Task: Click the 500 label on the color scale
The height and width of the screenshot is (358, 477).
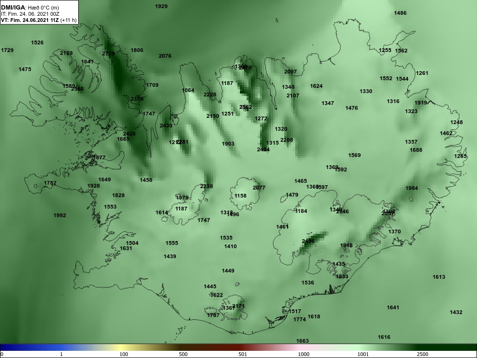Action: pyautogui.click(x=183, y=354)
